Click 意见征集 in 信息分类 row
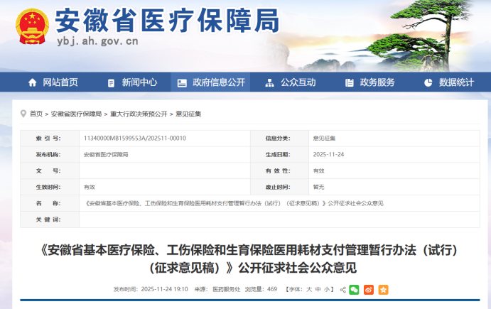The image size is (491, 309). coord(324,139)
